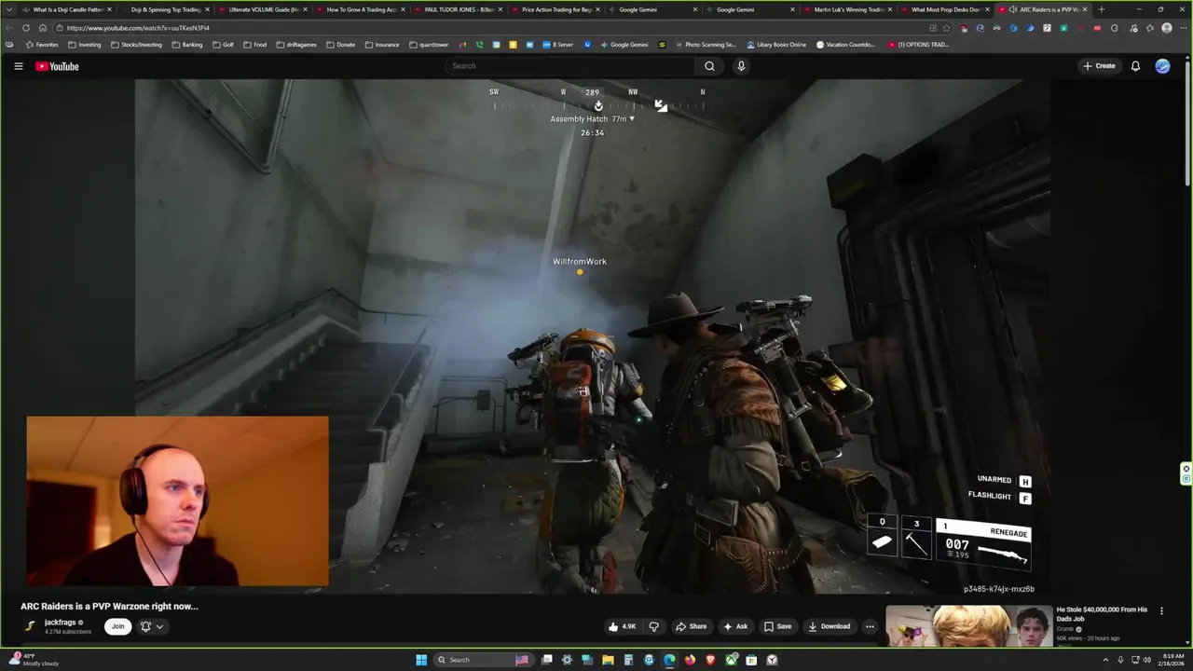Open options for the Crumb recommended video

click(x=1161, y=611)
